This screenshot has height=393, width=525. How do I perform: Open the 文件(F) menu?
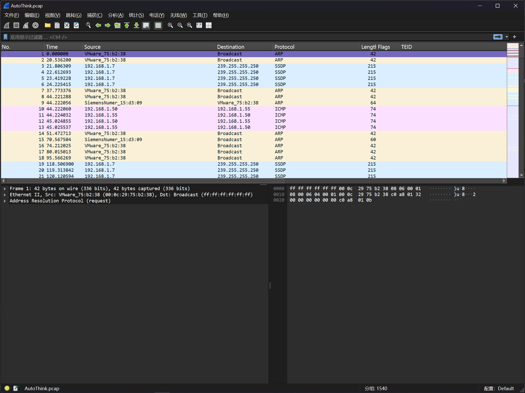pyautogui.click(x=12, y=15)
